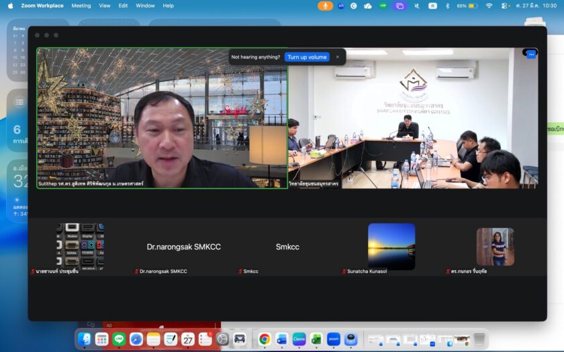Screen dimensions: 564x352
Task: Open Finder from the dock
Action: [x=85, y=339]
